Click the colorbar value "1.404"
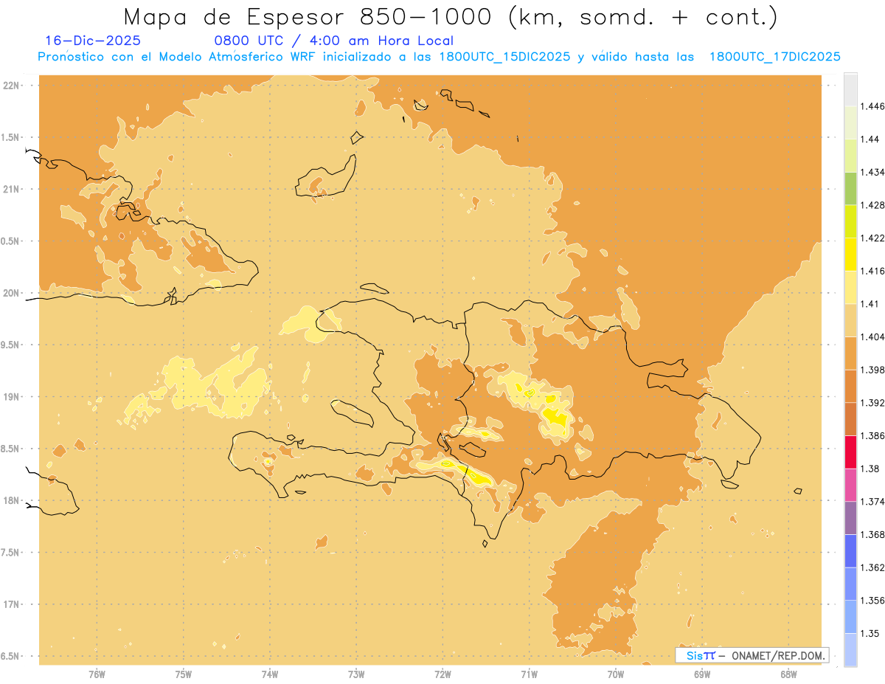 872,336
